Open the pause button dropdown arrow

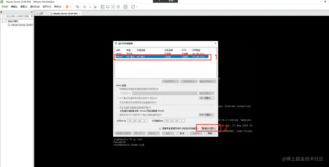[71, 7]
